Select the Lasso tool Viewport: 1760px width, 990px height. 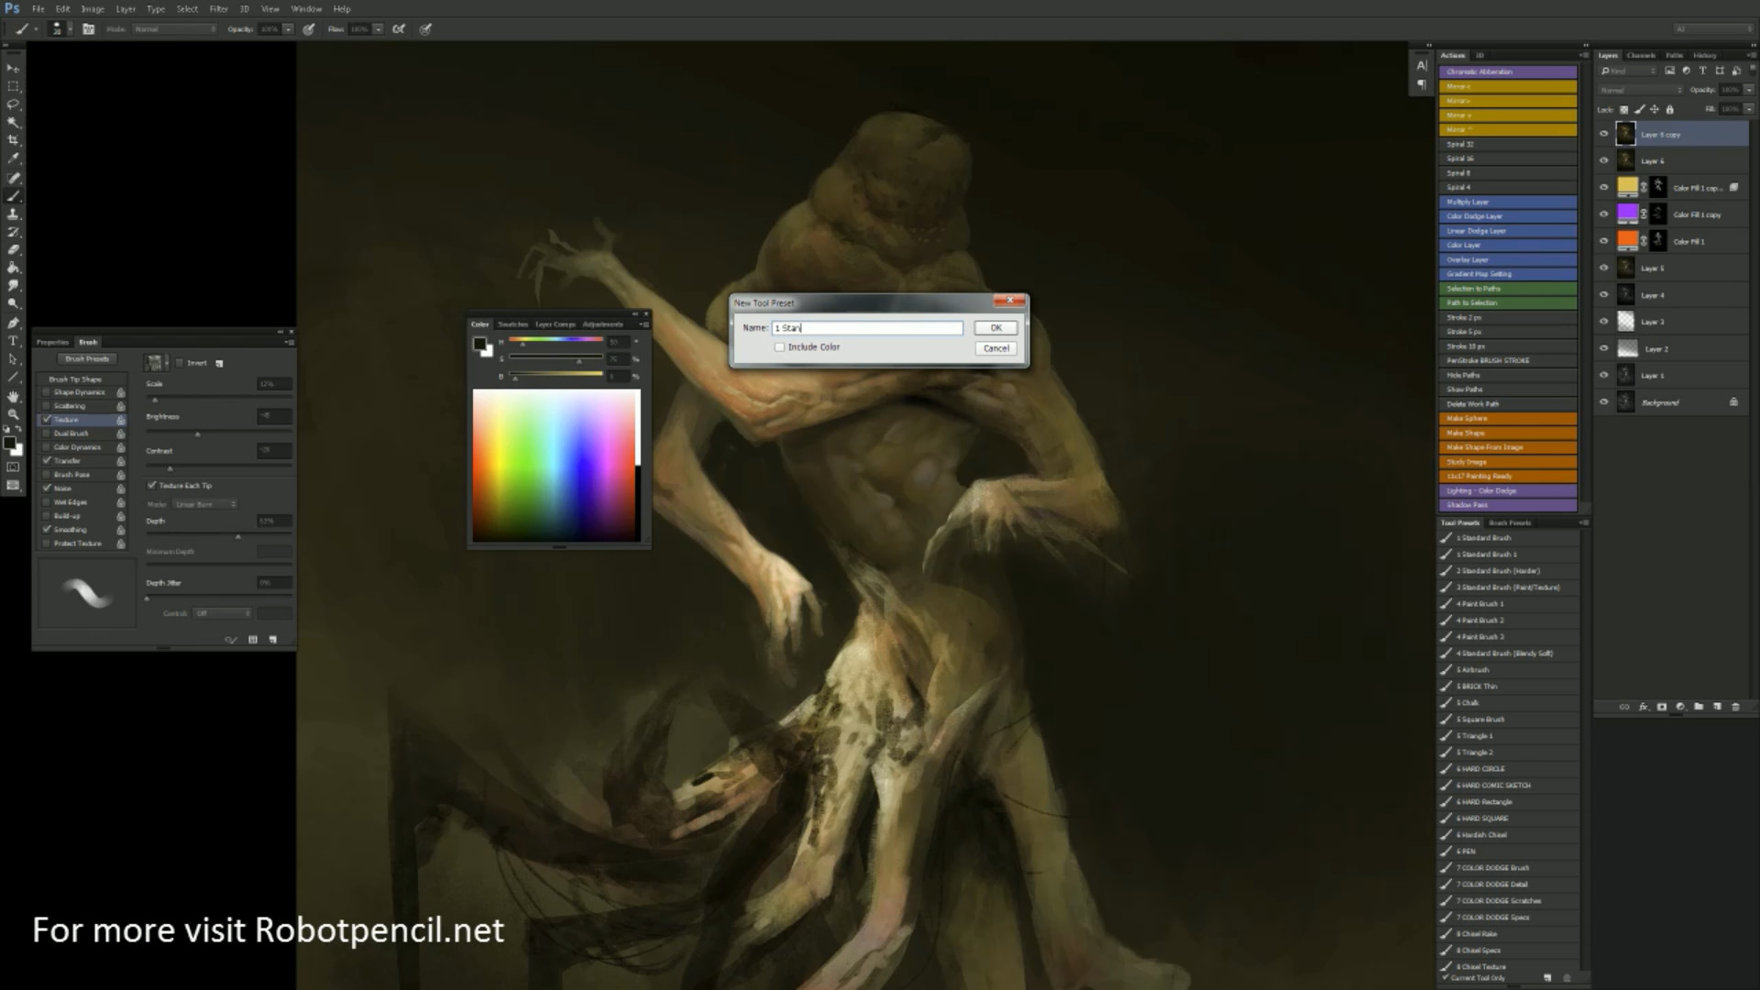point(13,104)
